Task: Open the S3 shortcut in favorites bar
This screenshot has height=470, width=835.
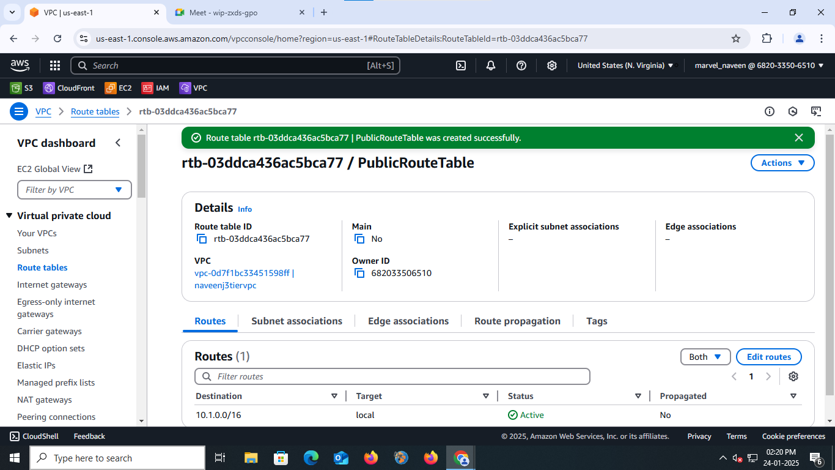Action: [21, 88]
